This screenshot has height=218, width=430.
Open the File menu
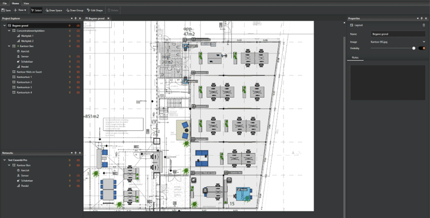point(5,3)
